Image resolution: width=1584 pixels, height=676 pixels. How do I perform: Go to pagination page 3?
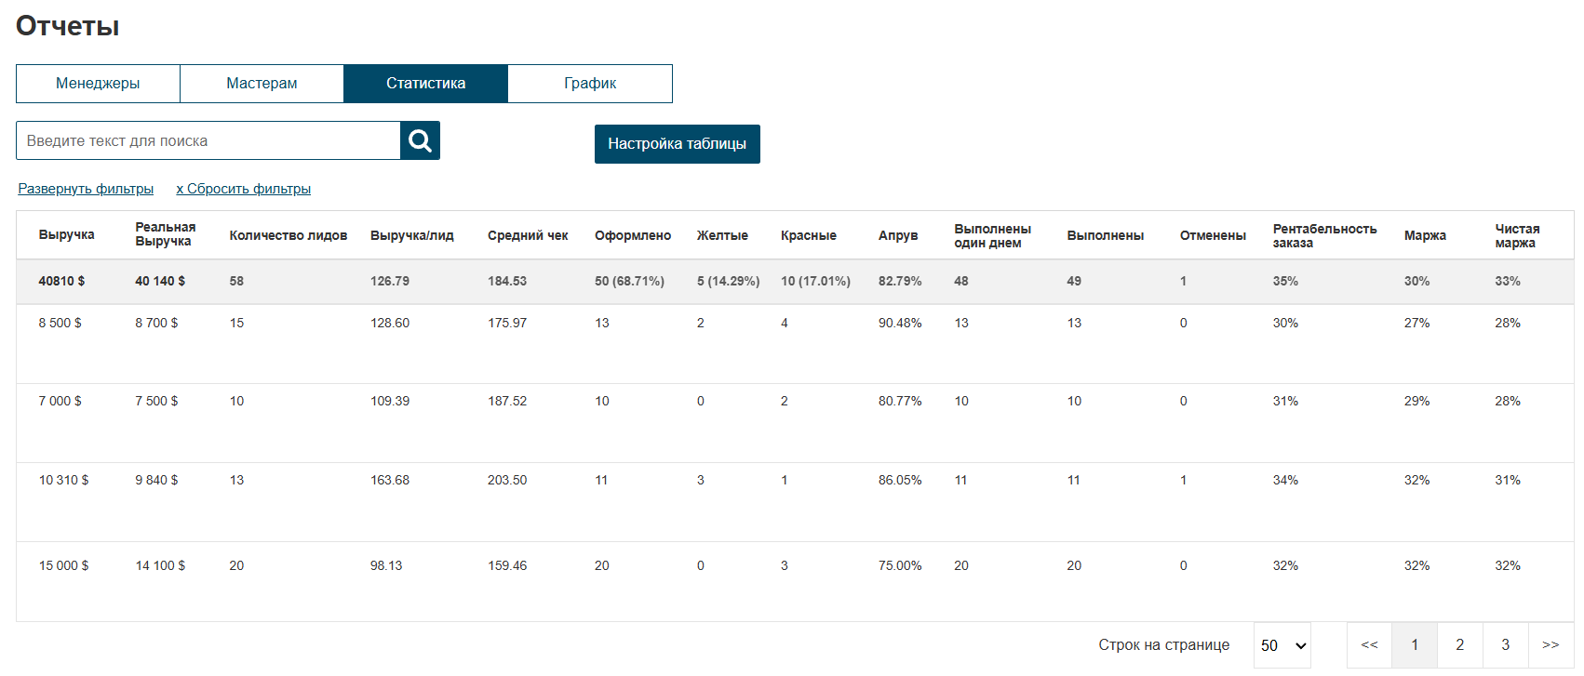(x=1506, y=645)
